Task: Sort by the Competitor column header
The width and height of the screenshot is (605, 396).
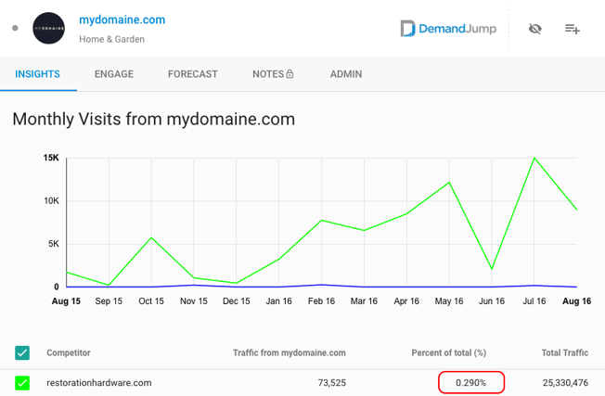Action: tap(69, 352)
